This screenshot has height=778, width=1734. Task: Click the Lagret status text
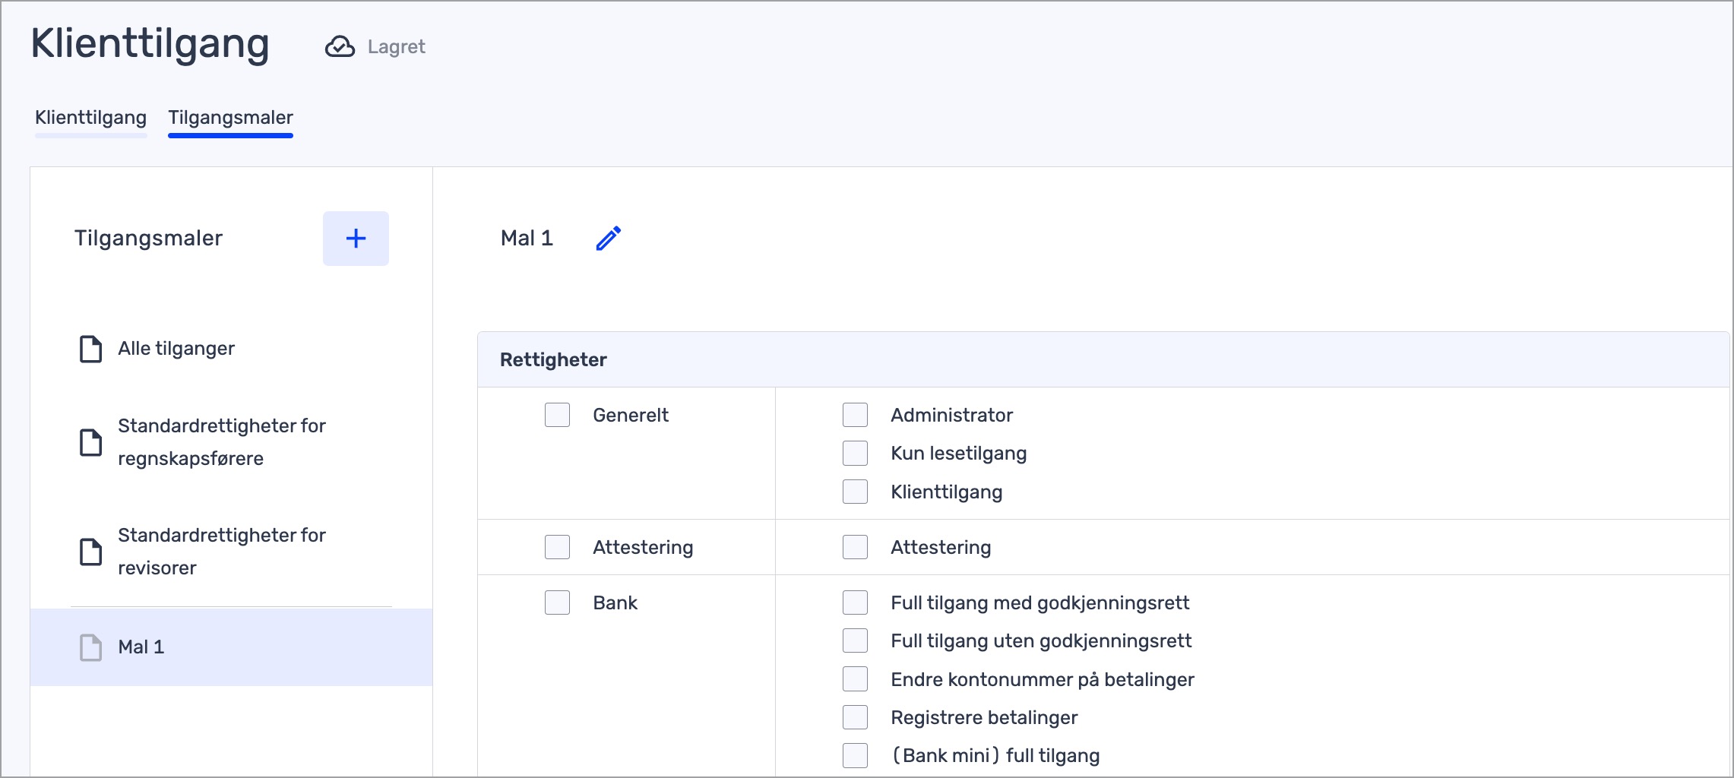pos(396,47)
